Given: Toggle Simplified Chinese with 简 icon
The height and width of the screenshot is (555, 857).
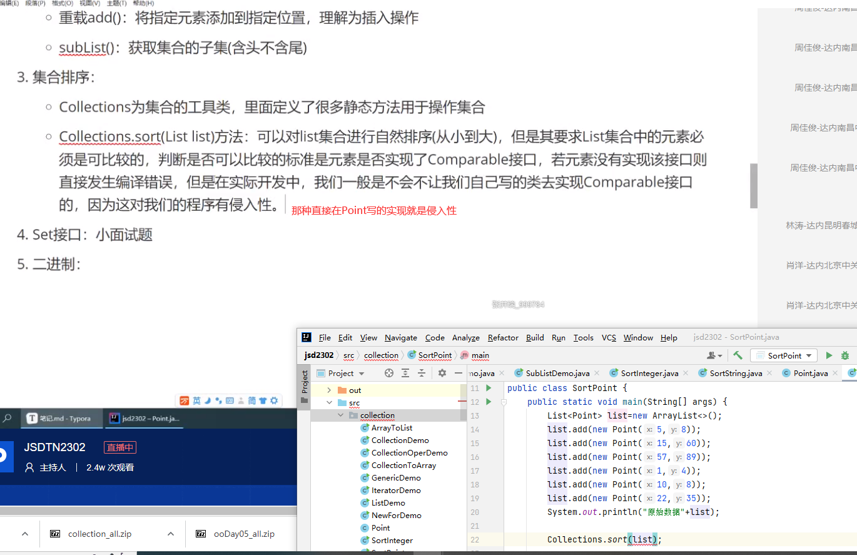Looking at the screenshot, I should pos(253,400).
